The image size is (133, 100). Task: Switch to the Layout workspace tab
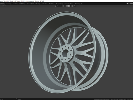pos(2,4)
